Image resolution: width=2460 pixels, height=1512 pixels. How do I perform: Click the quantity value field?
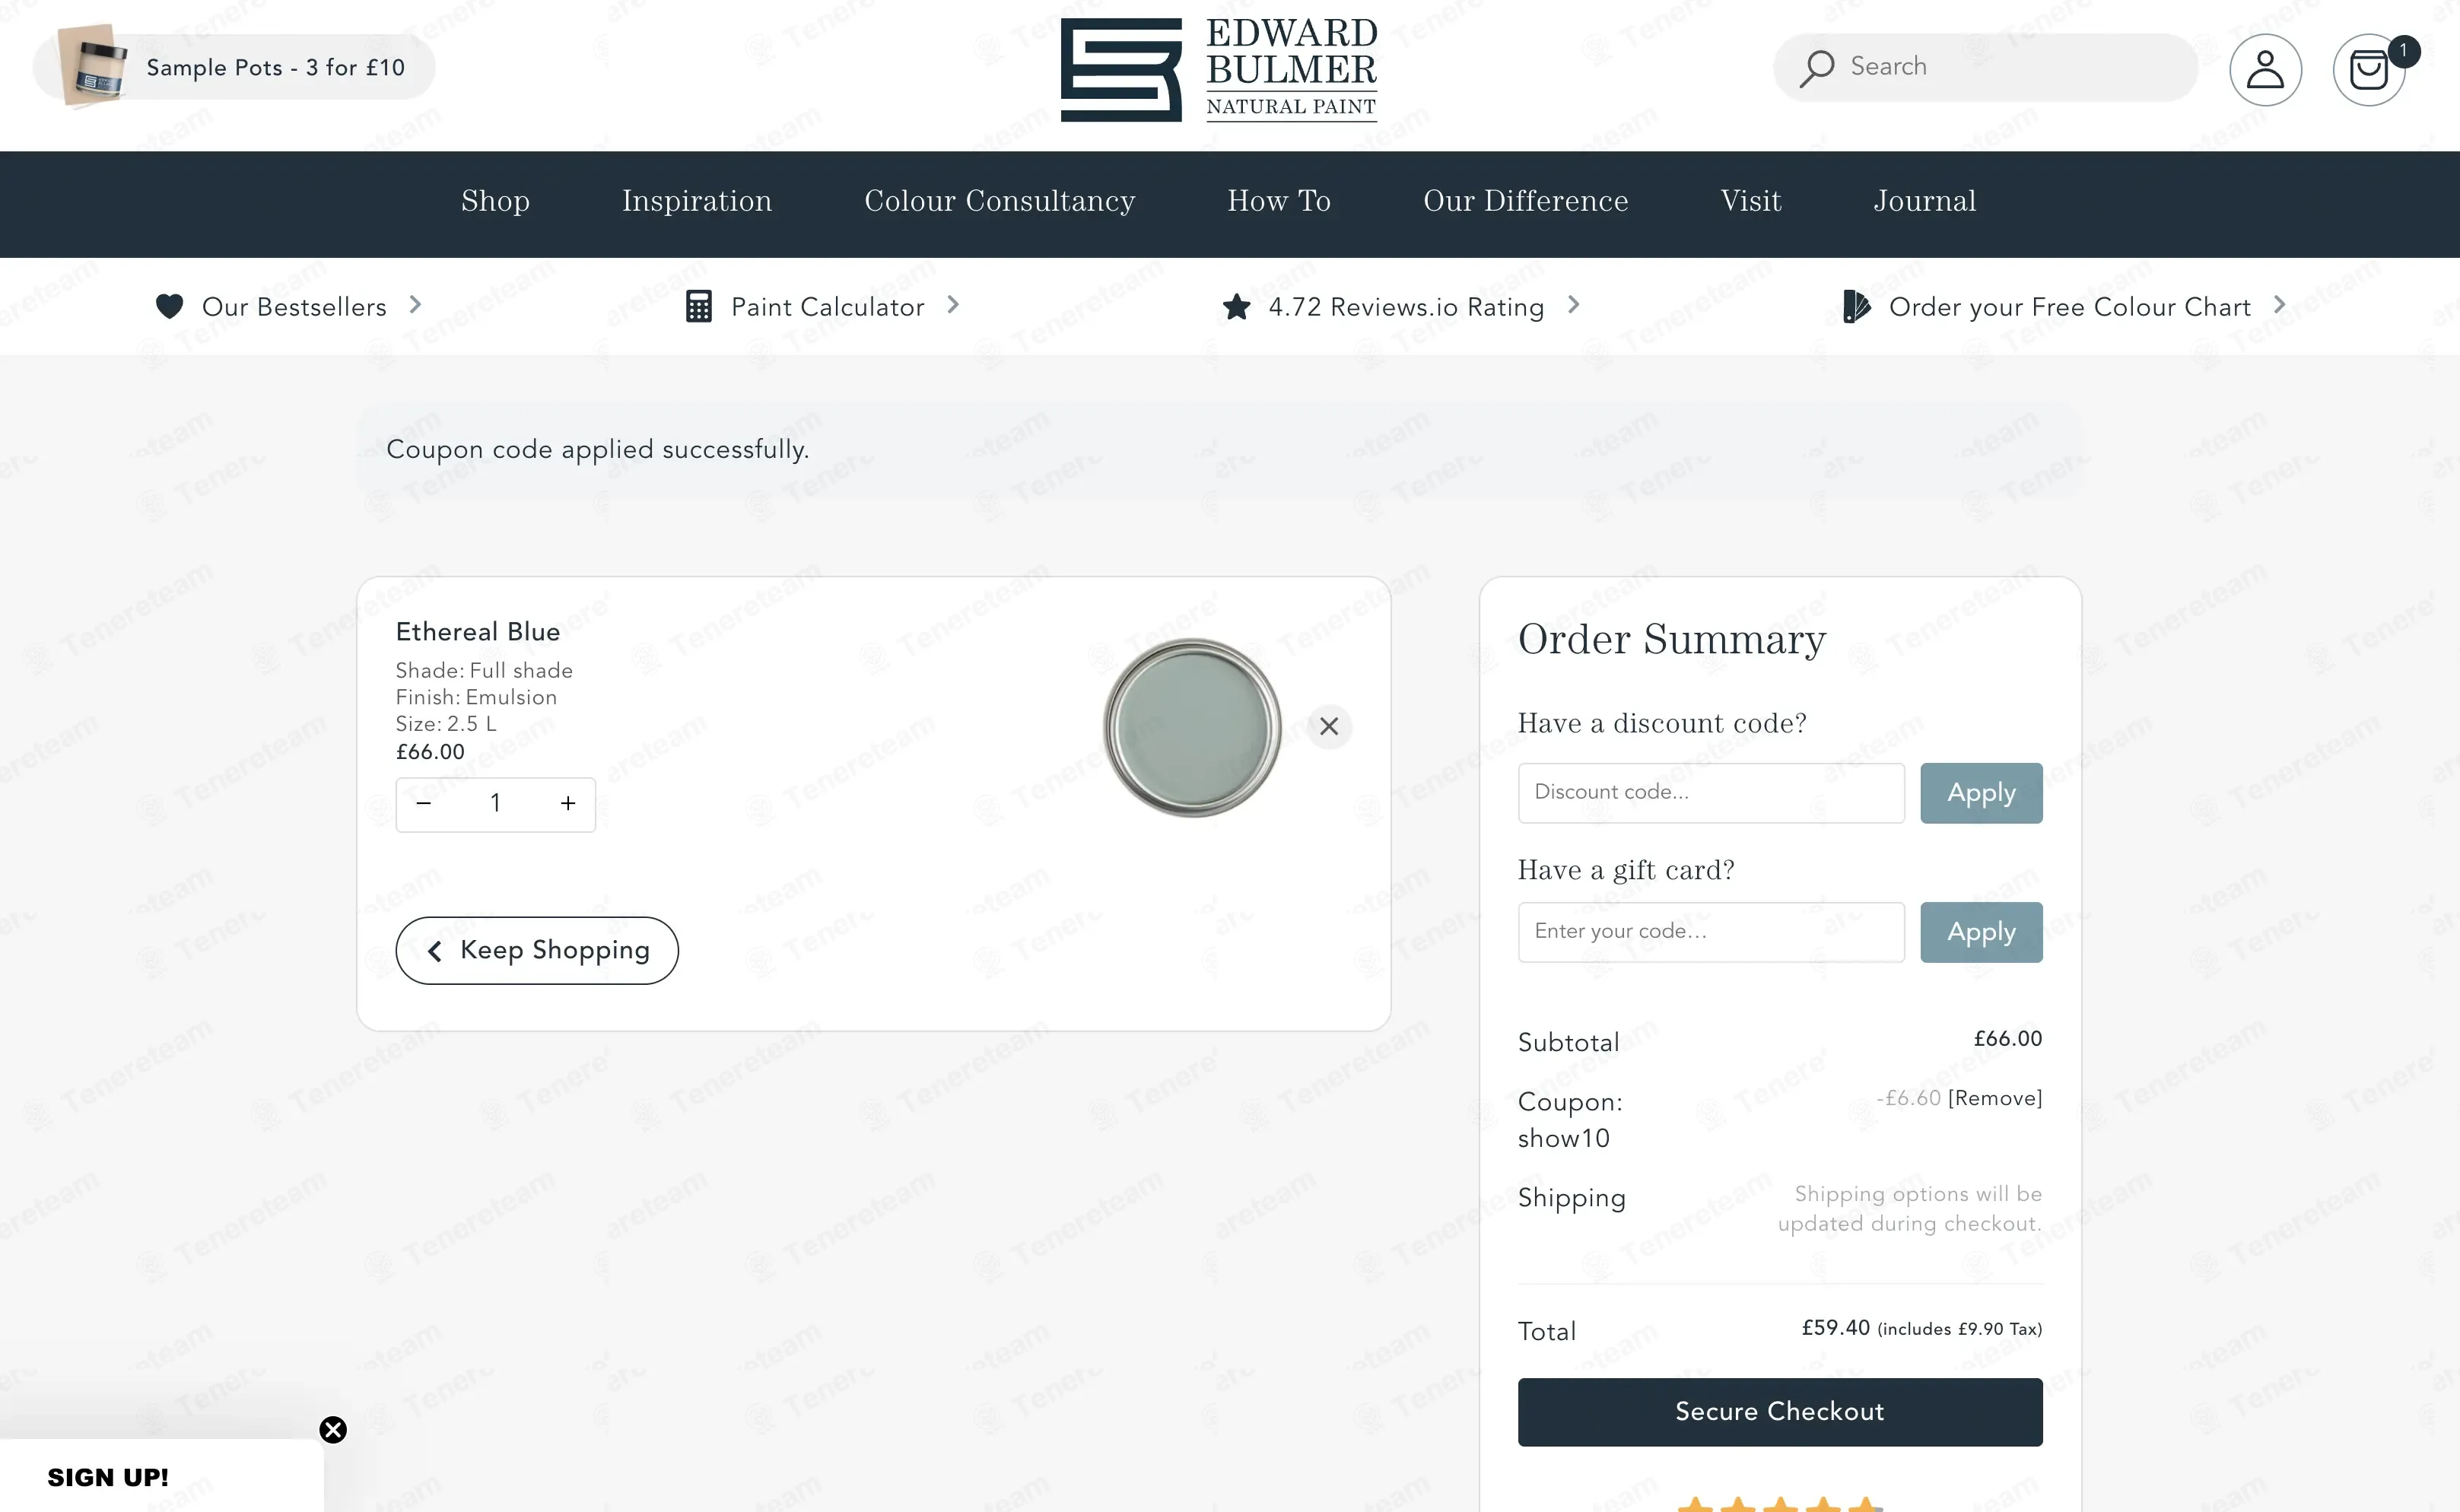(x=495, y=803)
